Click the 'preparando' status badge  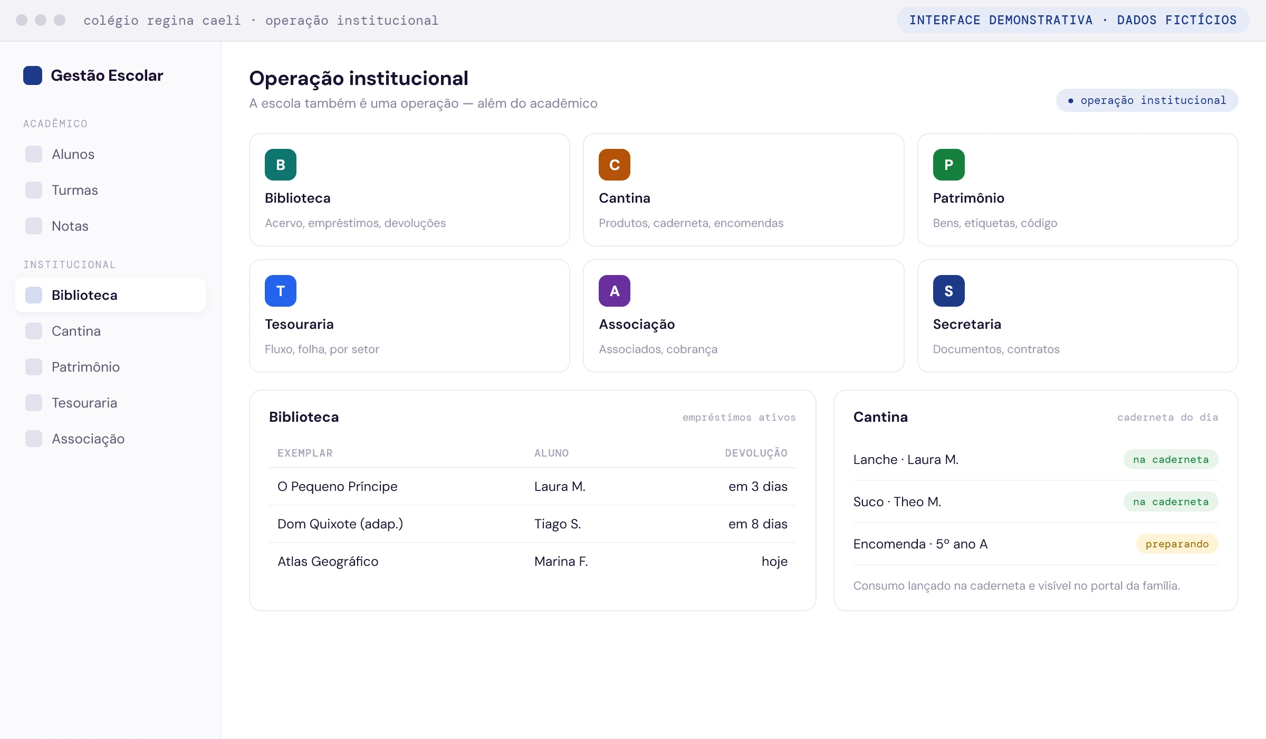coord(1177,544)
